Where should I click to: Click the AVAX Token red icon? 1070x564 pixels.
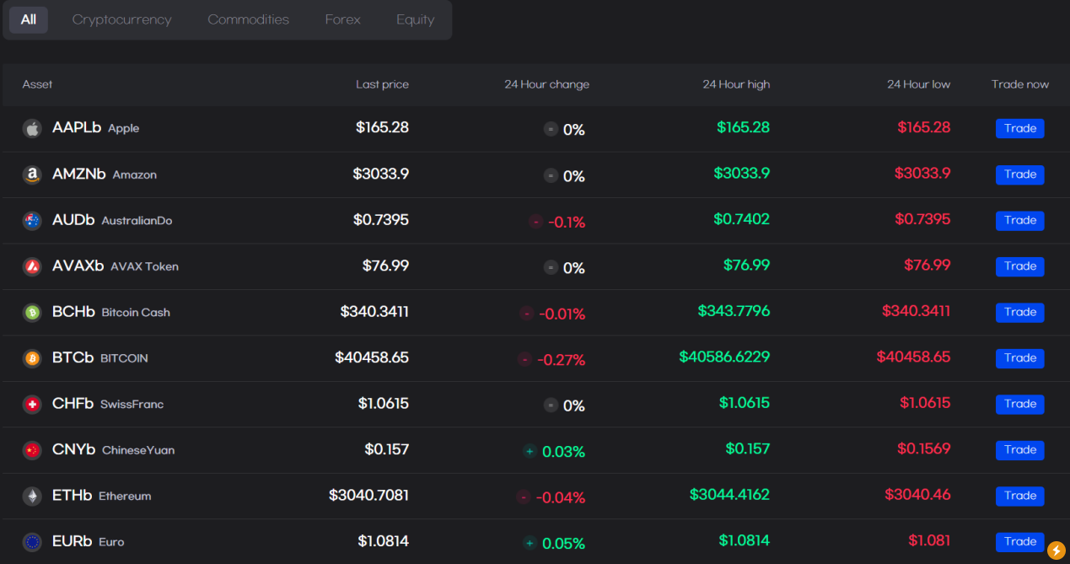tap(32, 266)
